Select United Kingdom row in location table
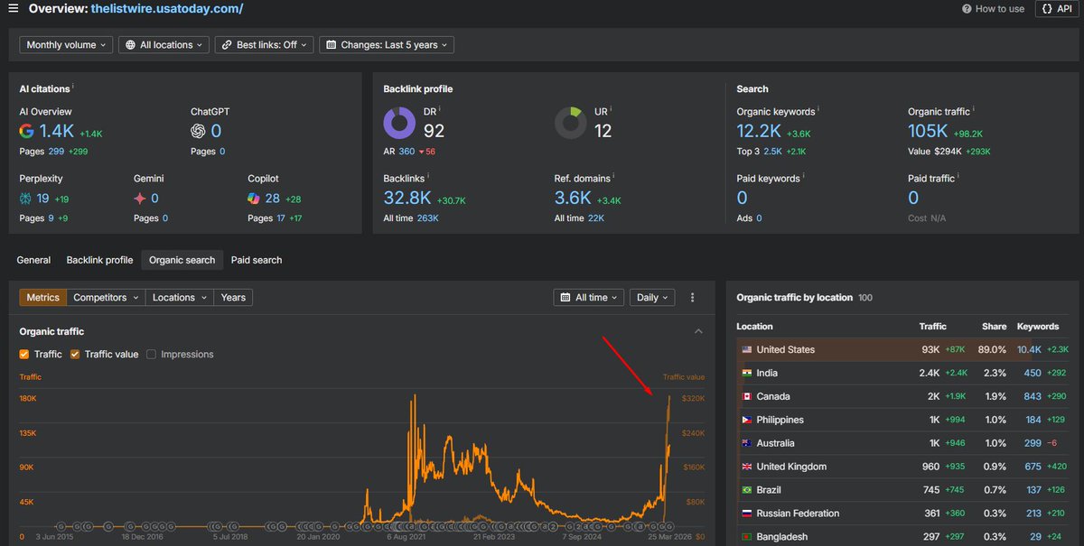The width and height of the screenshot is (1084, 546). coord(905,467)
